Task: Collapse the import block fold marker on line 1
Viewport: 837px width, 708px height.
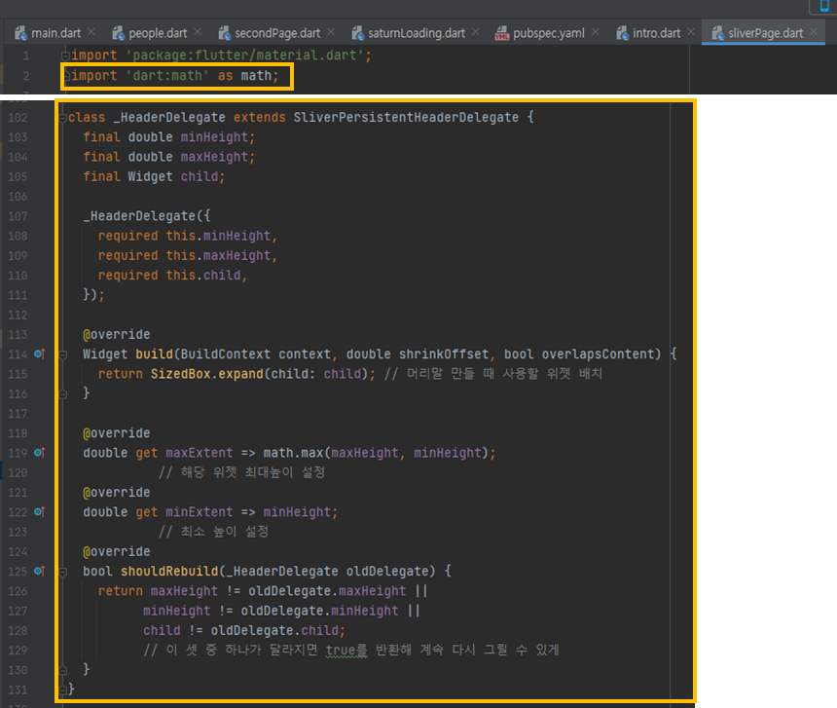Action: point(65,55)
